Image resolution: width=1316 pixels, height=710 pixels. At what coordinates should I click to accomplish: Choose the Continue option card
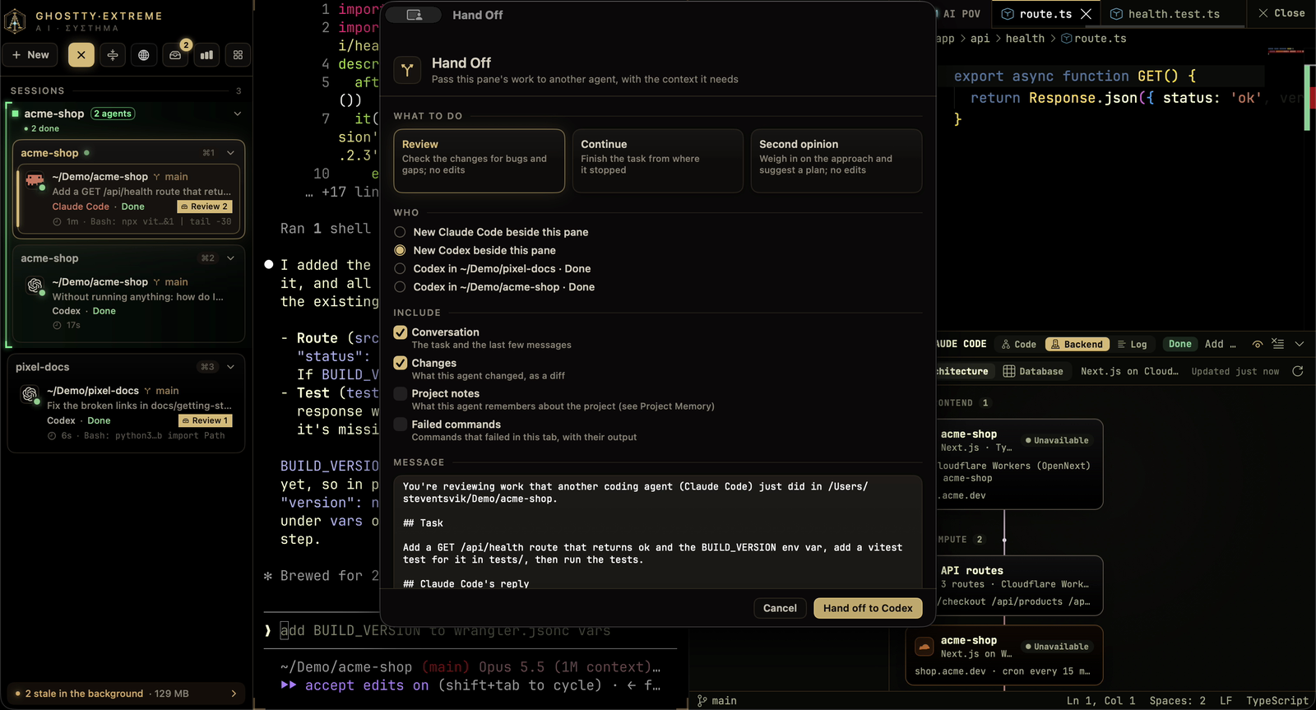point(657,160)
